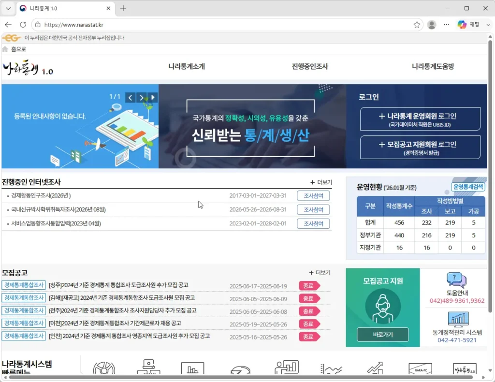Click the 바로가기 button under 모집공고 지원
The width and height of the screenshot is (495, 382).
[x=383, y=335]
